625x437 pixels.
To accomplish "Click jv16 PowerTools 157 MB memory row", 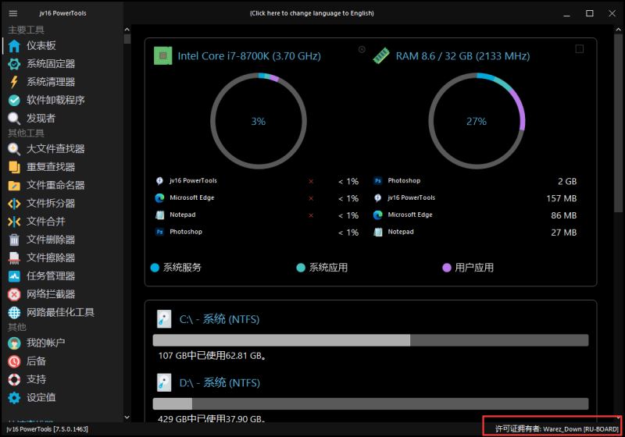I will pyautogui.click(x=475, y=198).
